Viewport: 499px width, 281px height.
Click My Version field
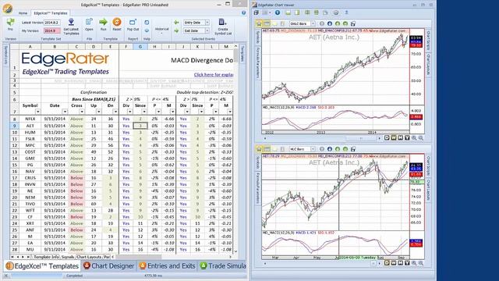[x=52, y=30]
